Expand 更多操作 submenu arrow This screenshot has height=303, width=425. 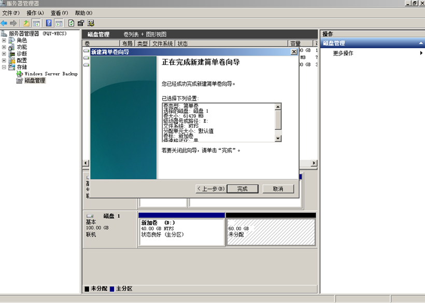[421, 53]
